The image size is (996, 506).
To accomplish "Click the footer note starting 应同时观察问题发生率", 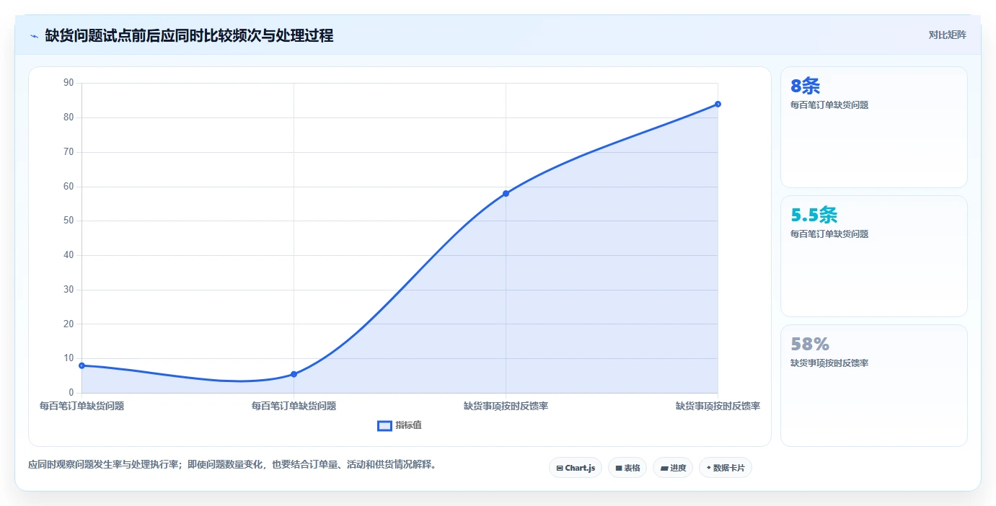I will pyautogui.click(x=232, y=465).
